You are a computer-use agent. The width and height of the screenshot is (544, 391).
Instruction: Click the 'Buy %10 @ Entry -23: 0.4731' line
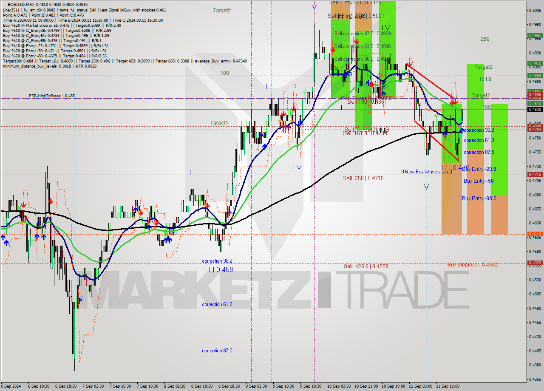tap(56, 45)
